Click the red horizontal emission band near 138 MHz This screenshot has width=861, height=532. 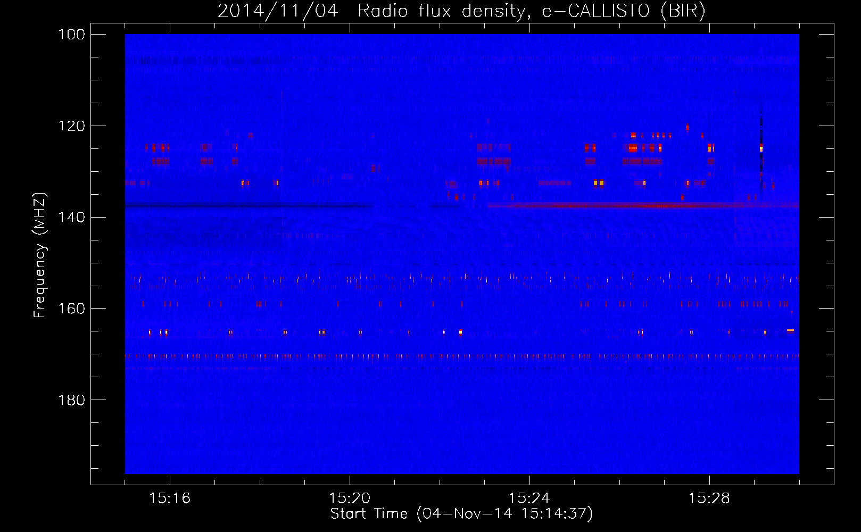643,205
